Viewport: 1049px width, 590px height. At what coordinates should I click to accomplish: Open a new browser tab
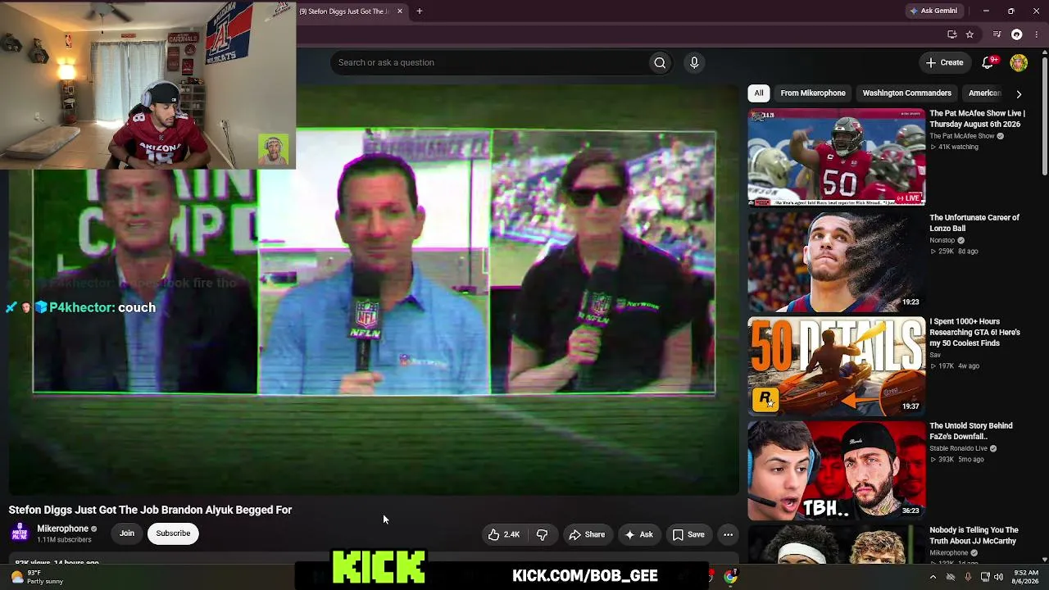419,11
